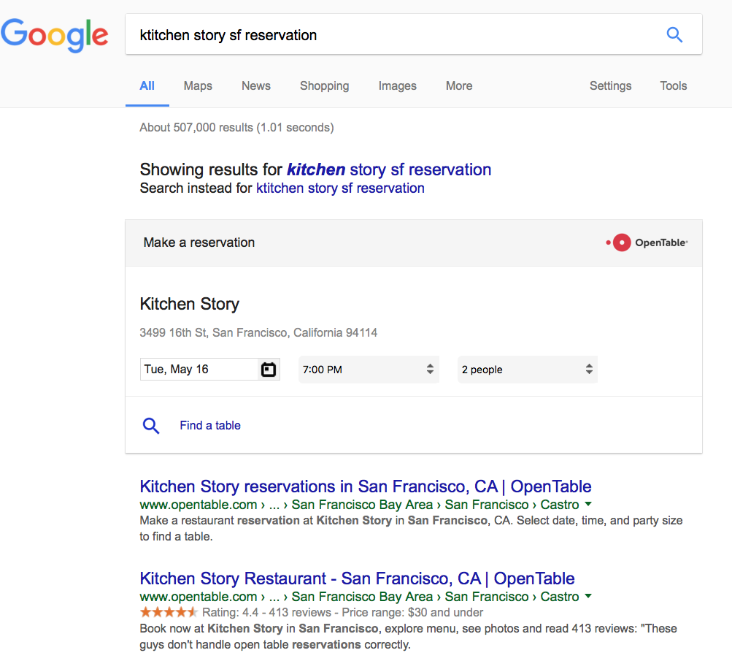Viewport: 732px width, 661px height.
Task: Click 'About 507,000 results' text
Action: coord(236,128)
